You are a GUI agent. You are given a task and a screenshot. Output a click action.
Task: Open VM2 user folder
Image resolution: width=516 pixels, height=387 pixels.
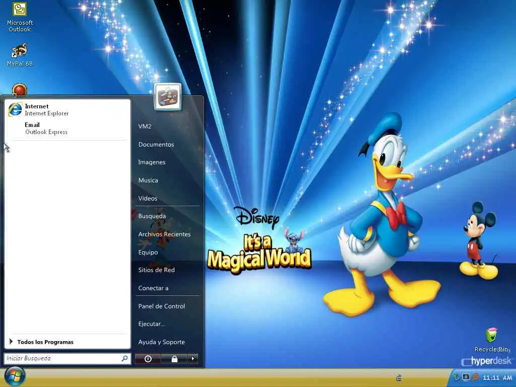pos(145,126)
